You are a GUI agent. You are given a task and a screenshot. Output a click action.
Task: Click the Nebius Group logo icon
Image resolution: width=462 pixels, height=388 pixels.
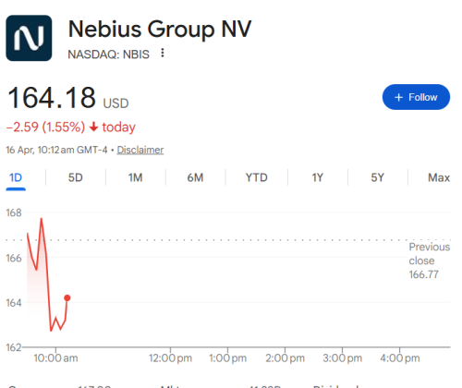pyautogui.click(x=29, y=38)
